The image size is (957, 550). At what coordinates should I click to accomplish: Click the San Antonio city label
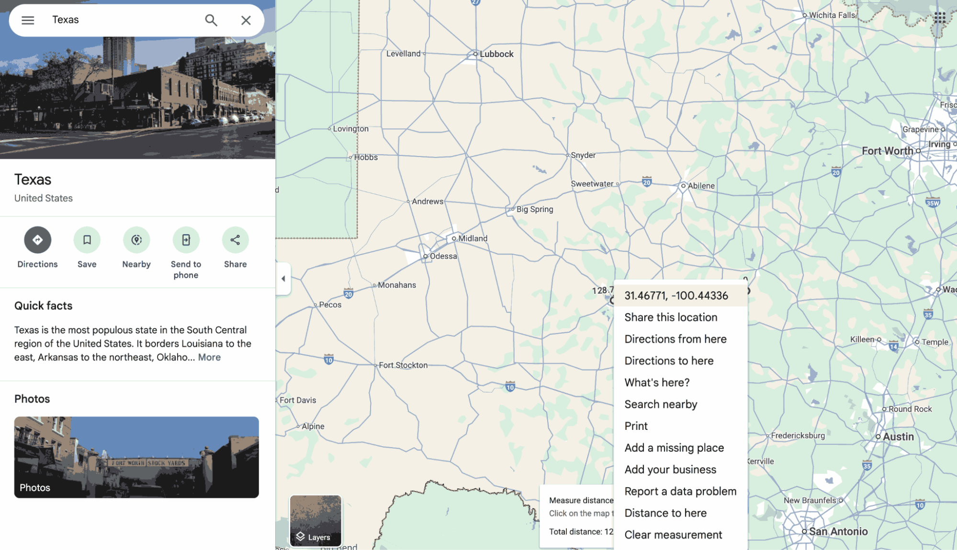point(838,531)
